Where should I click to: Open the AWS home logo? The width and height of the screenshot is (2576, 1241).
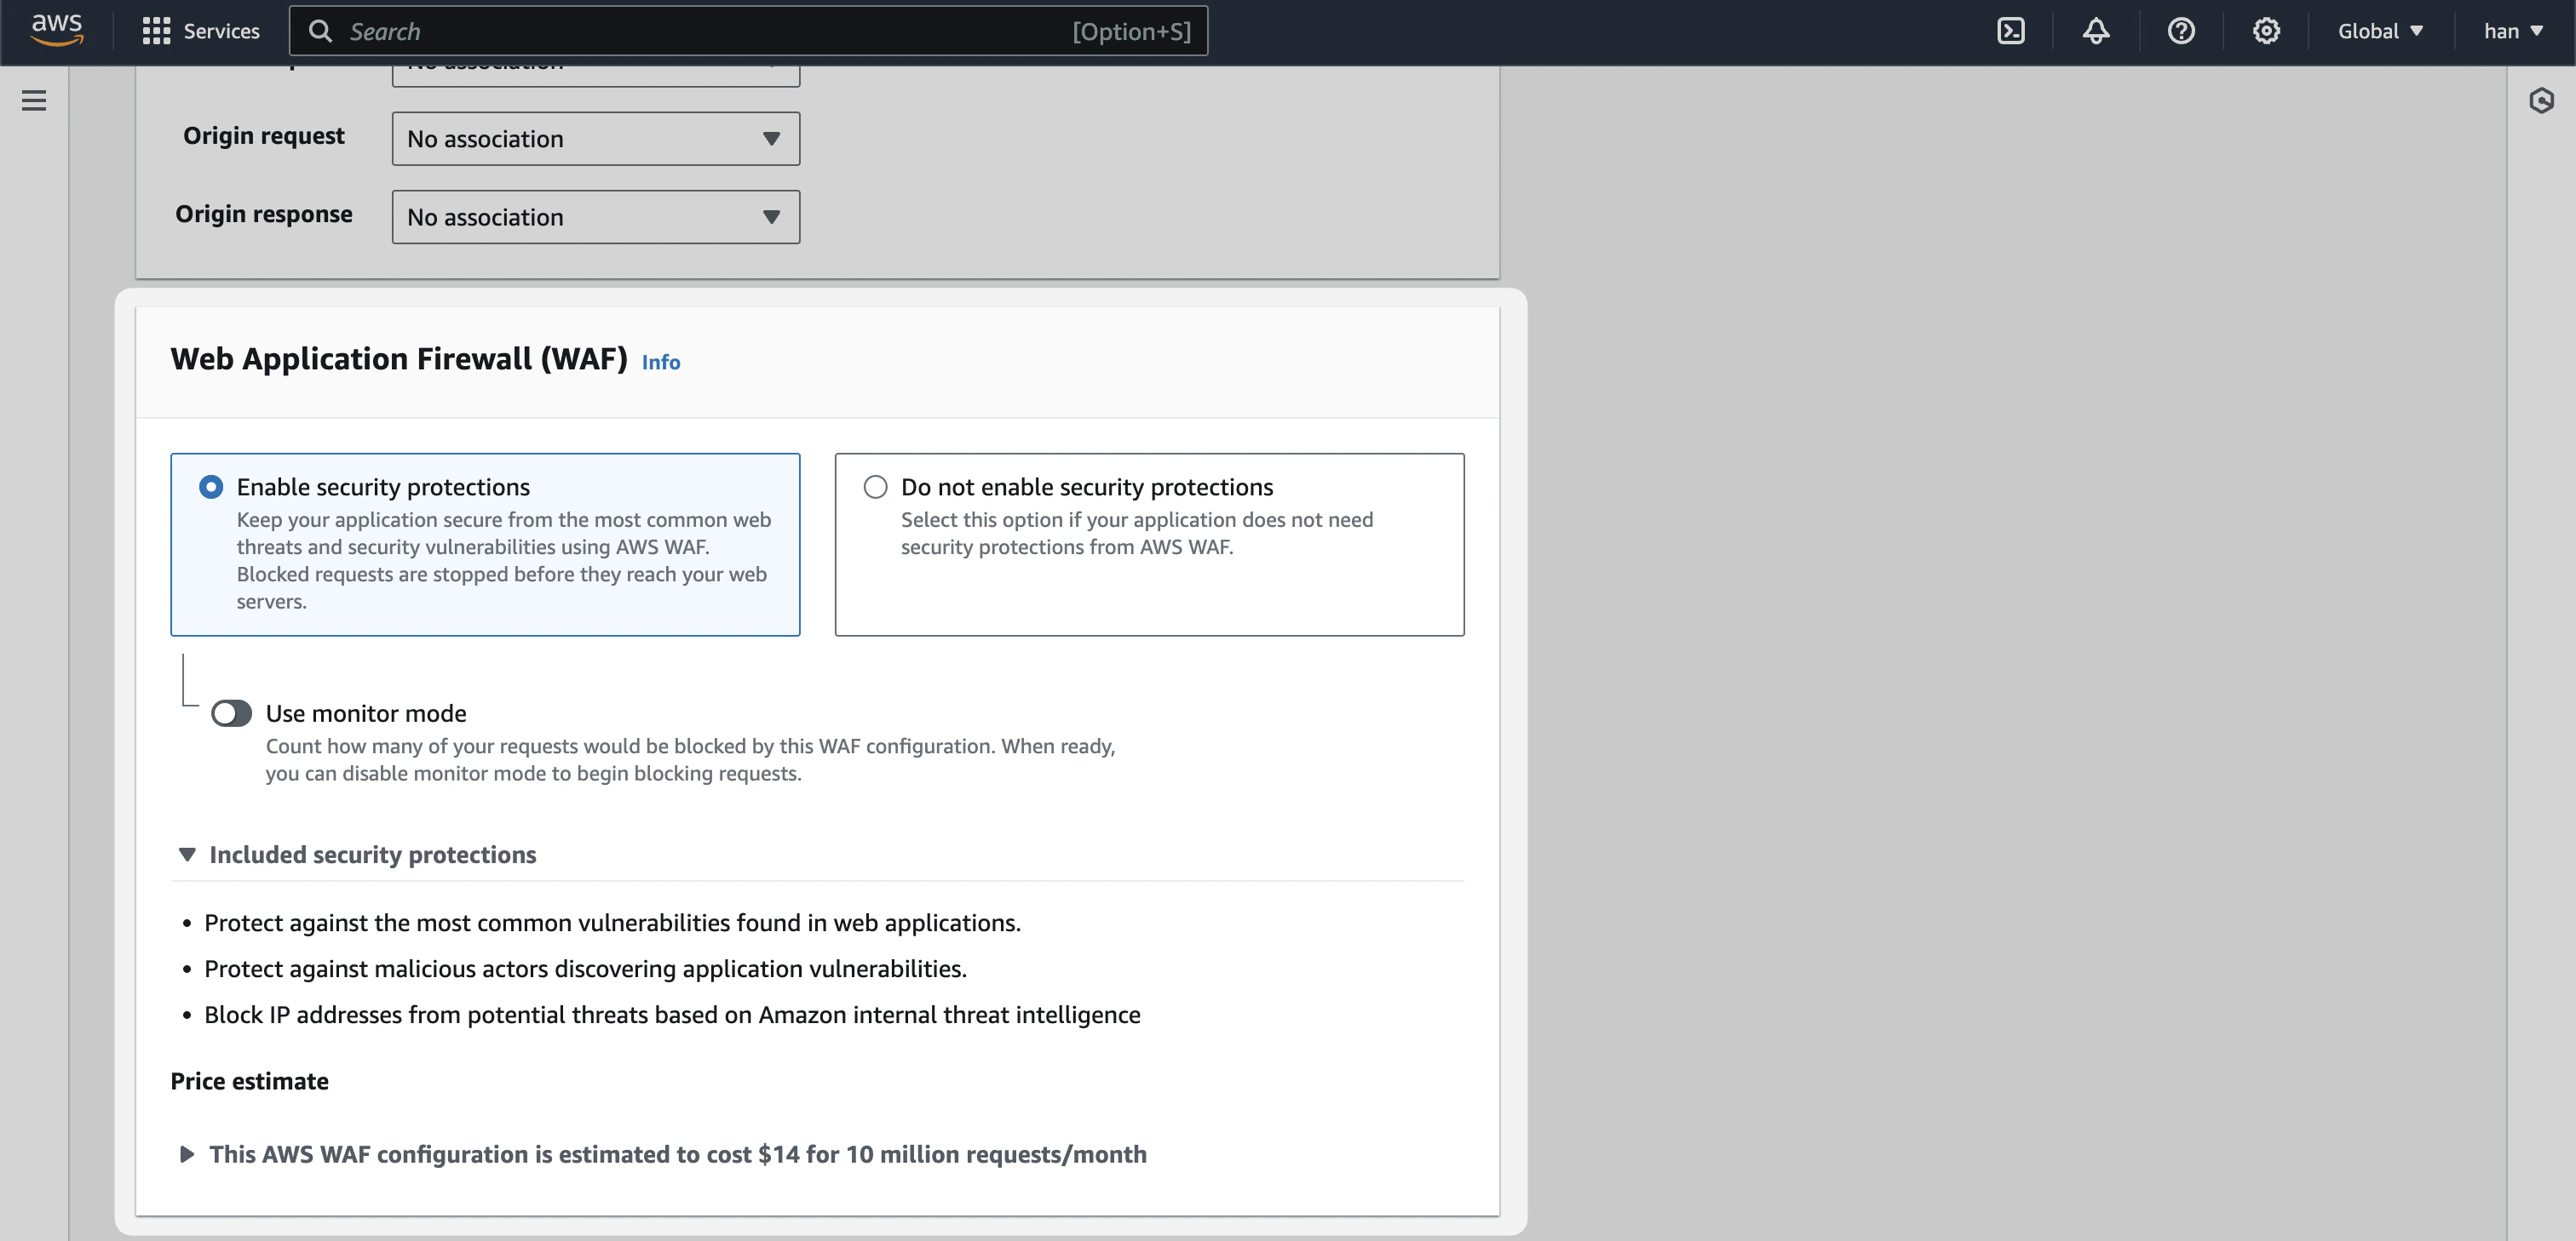pos(56,30)
